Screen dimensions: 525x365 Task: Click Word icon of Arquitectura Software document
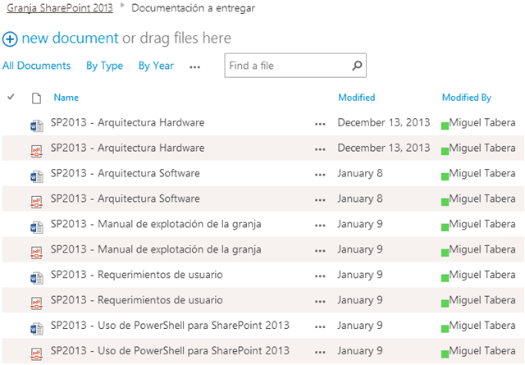coord(36,177)
